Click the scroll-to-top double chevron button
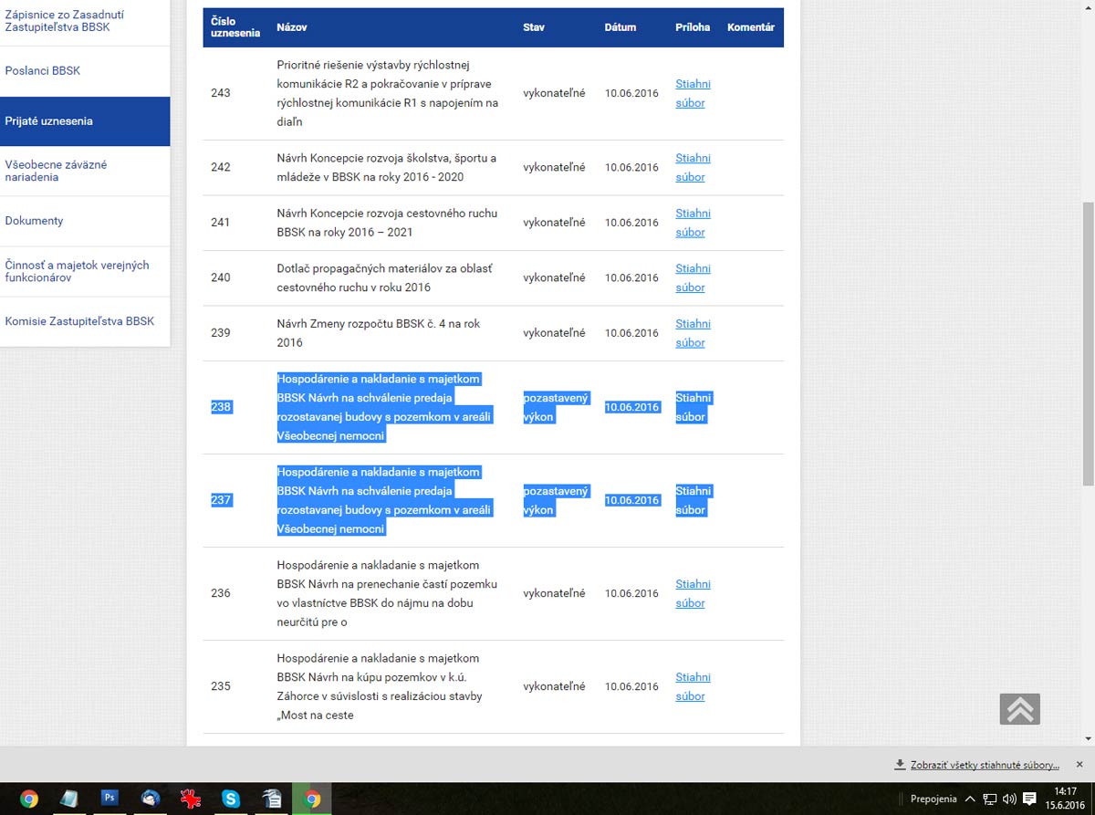Viewport: 1095px width, 815px height. [1019, 709]
